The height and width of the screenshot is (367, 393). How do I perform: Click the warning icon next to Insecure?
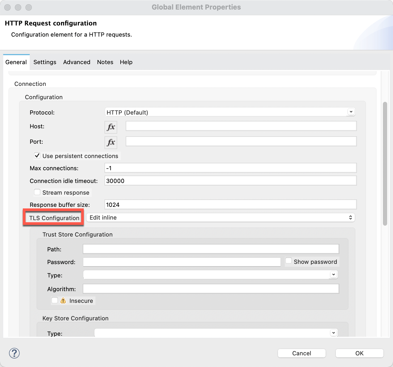click(x=63, y=300)
